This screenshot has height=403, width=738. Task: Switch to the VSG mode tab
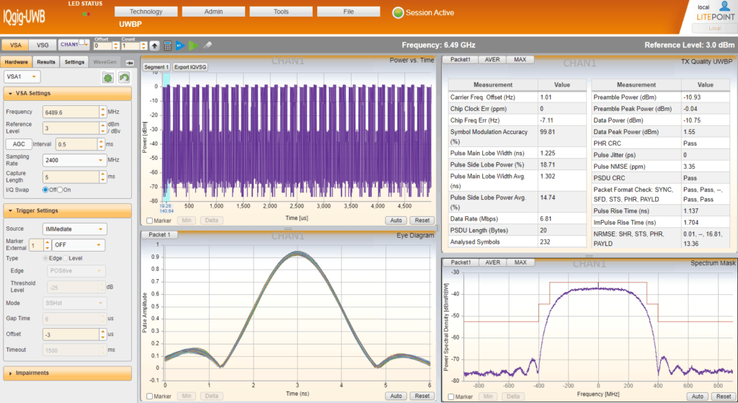43,45
